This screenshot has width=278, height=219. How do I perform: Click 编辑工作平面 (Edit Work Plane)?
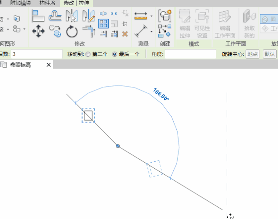tap(225, 24)
